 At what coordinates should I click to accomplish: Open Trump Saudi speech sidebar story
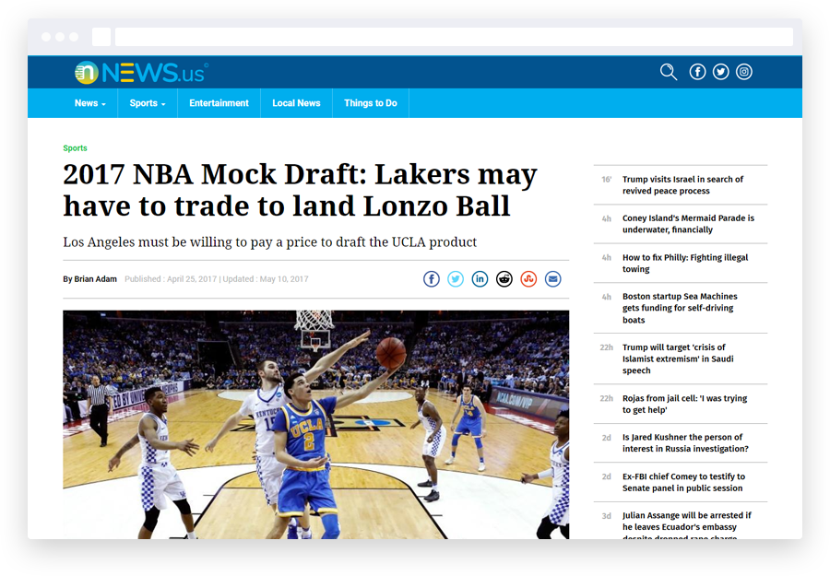click(678, 359)
